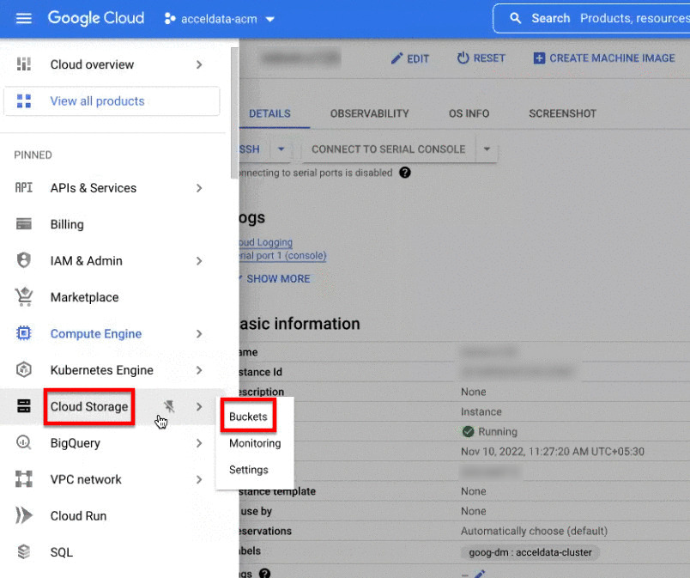Viewport: 690px width, 578px height.
Task: Click the CONNECT TO SERIAL CONSOLE button
Action: 389,149
